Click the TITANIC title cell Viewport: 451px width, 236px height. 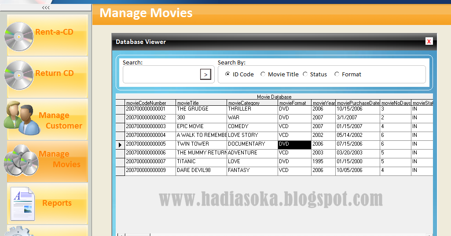(202, 162)
